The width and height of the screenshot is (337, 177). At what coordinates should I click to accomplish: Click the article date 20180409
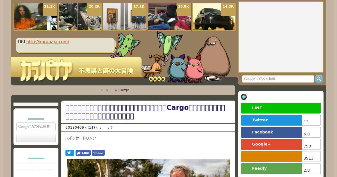(74, 128)
